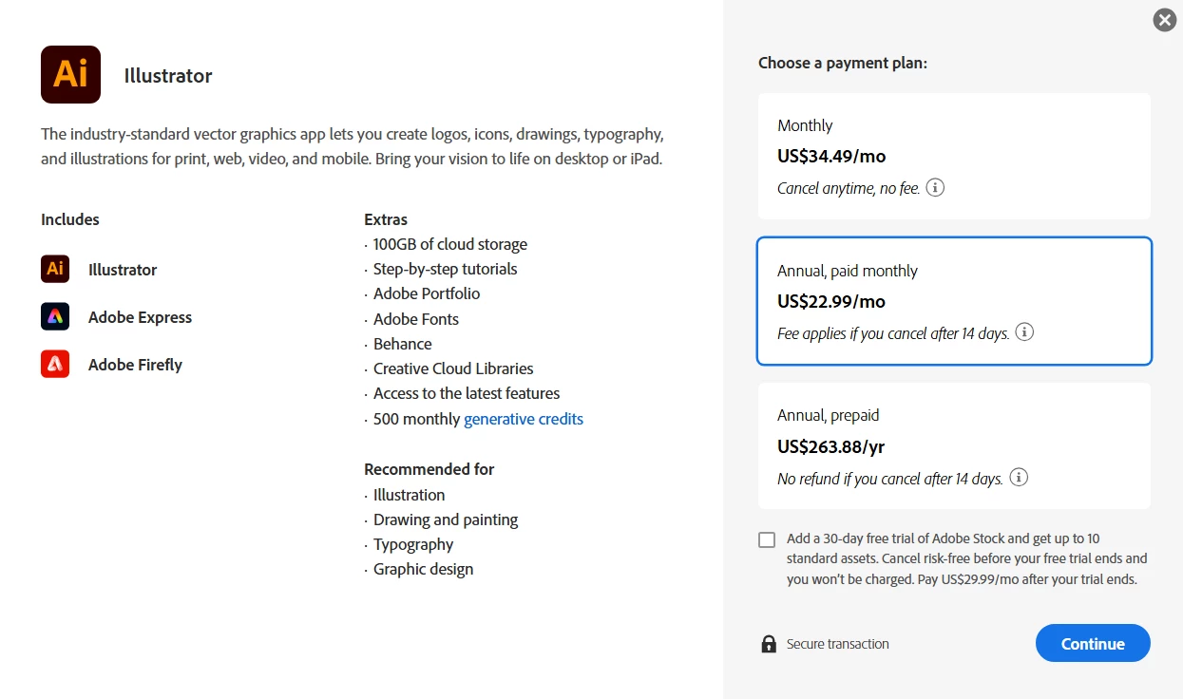The image size is (1183, 699).
Task: Select the Monthly US$34.49 plan
Action: 954,156
